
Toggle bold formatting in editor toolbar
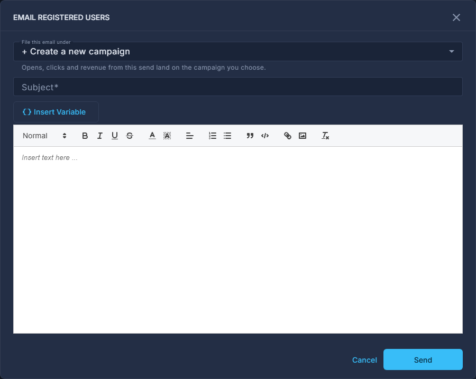[x=85, y=136]
